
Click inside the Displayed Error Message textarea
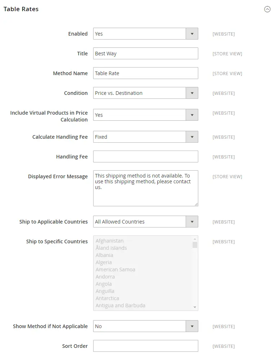pyautogui.click(x=145, y=187)
